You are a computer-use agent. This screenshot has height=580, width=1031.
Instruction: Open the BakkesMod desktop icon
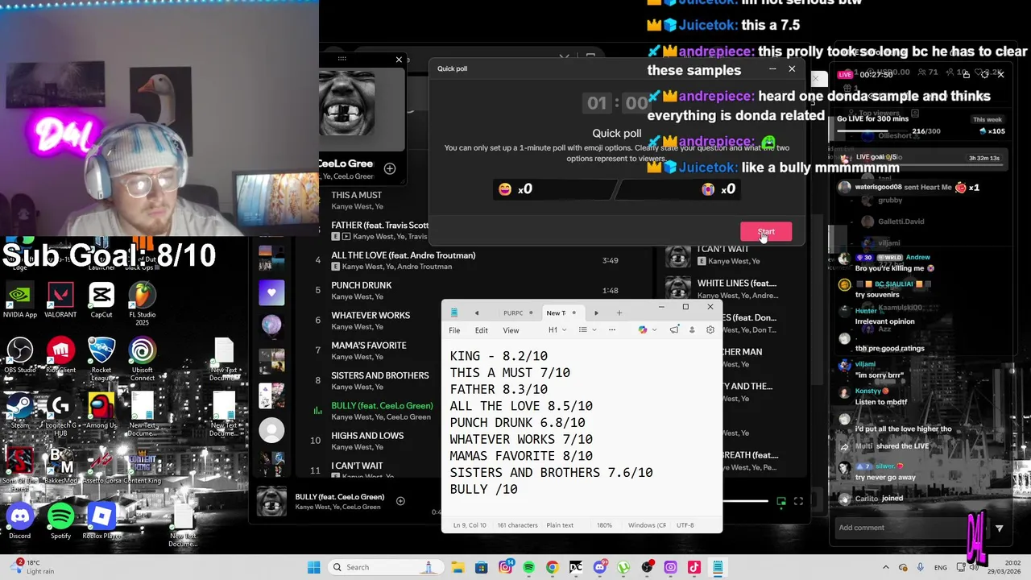(60, 465)
